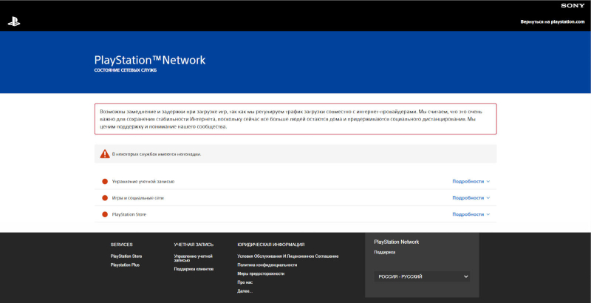This screenshot has width=591, height=303.
Task: Open the Про нас footer link
Action: [x=245, y=282]
